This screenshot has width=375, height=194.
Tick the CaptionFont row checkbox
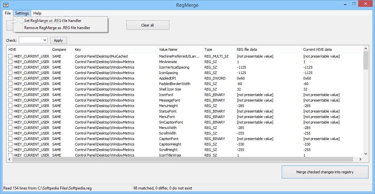tap(10, 139)
